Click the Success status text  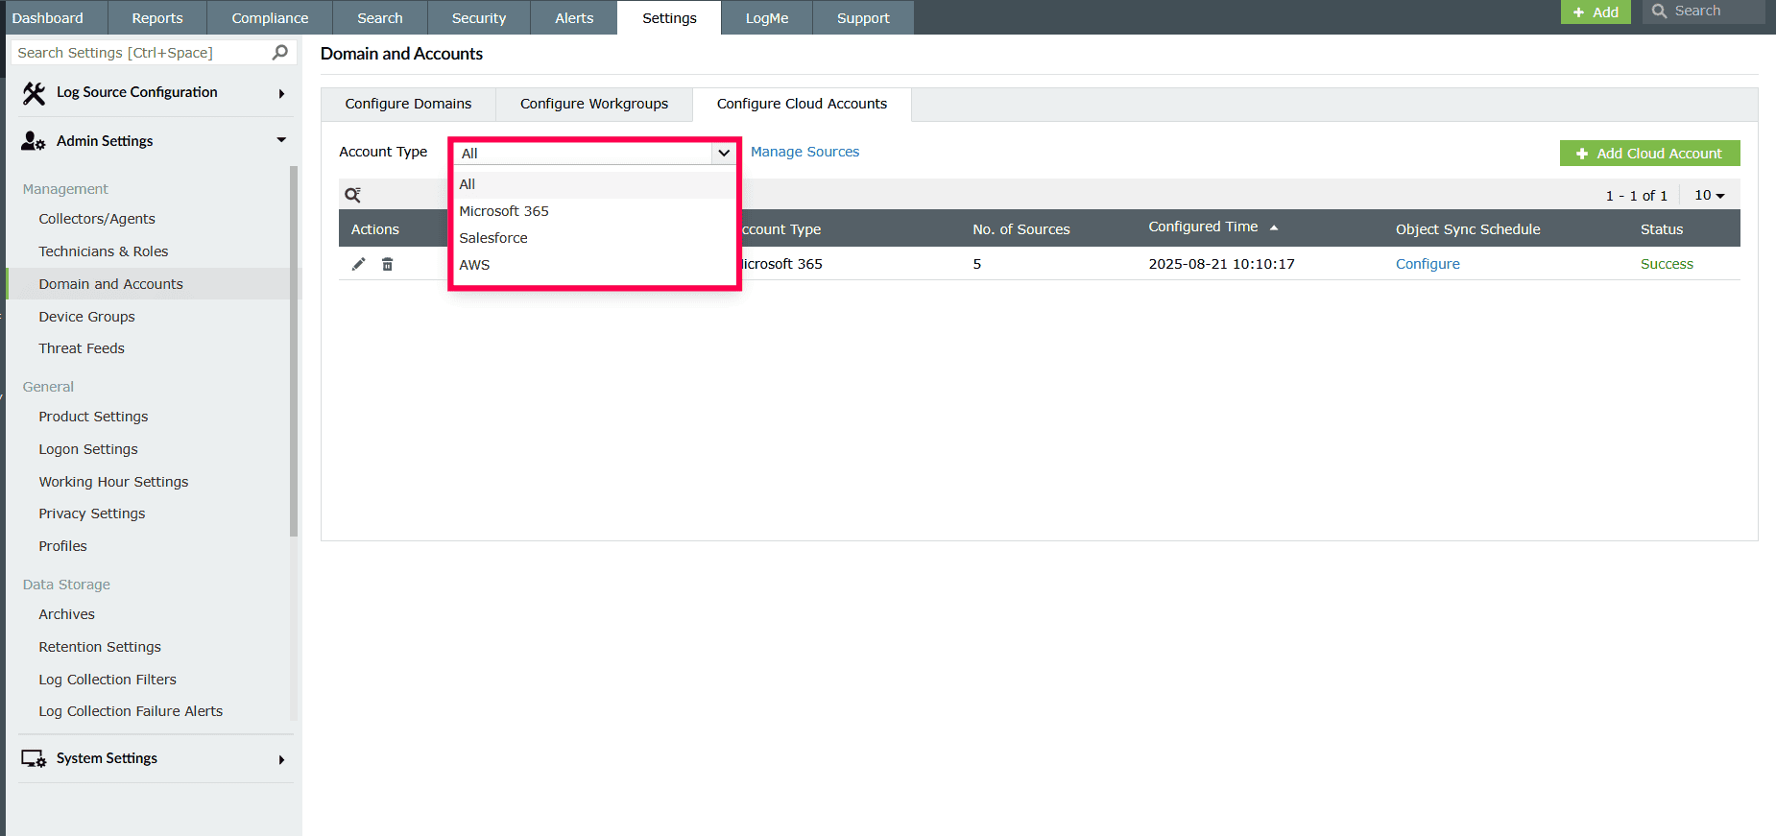pyautogui.click(x=1667, y=264)
